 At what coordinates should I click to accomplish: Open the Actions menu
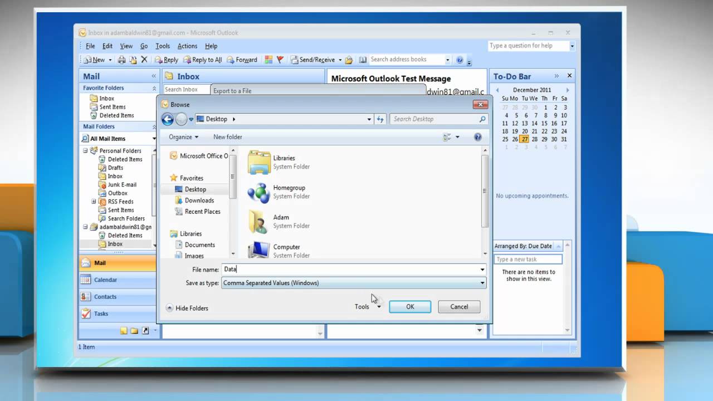187,46
